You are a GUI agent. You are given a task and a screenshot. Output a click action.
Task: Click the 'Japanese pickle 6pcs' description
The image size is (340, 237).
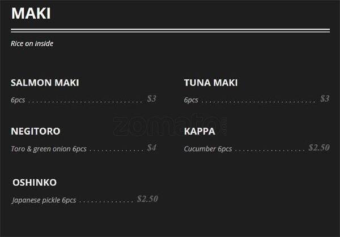(44, 200)
